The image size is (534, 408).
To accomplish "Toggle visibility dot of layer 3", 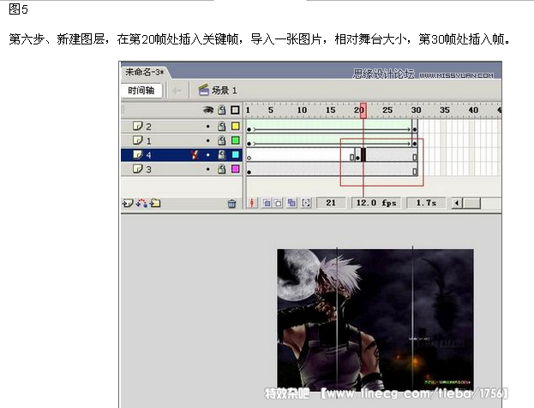I will pyautogui.click(x=208, y=169).
